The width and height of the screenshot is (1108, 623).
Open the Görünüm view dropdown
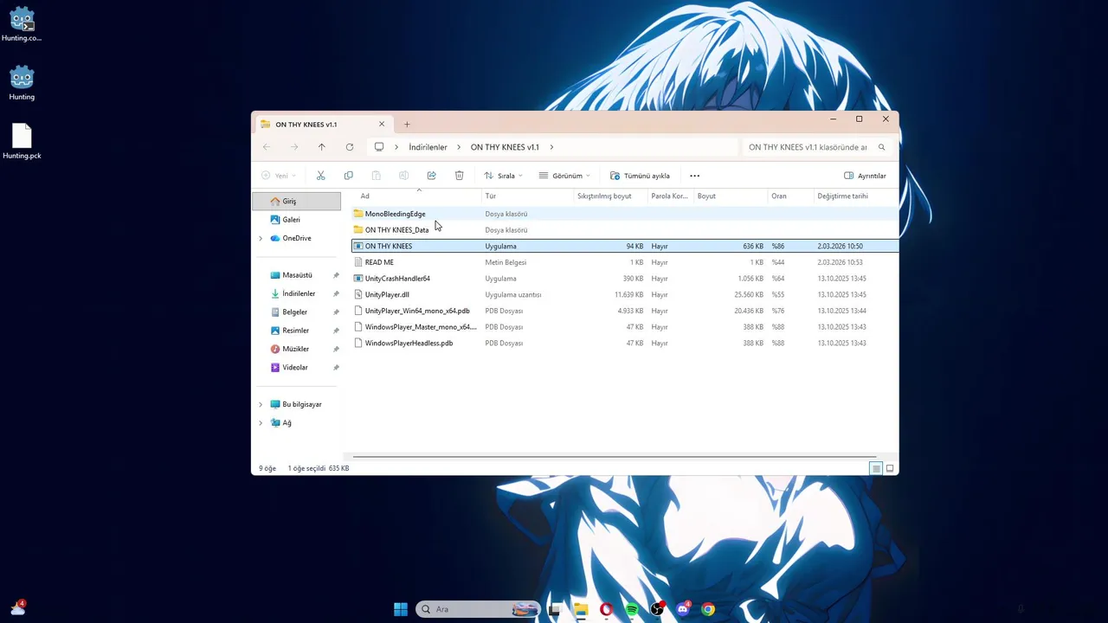tap(564, 176)
